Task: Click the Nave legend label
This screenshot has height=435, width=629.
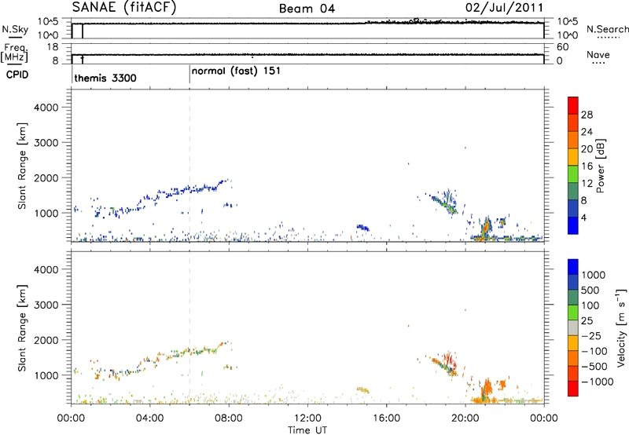Action: 598,54
